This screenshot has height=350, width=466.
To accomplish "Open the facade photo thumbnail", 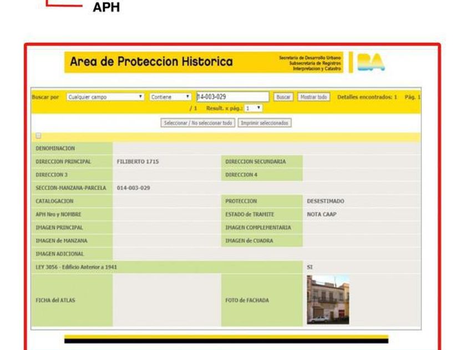I will (328, 299).
